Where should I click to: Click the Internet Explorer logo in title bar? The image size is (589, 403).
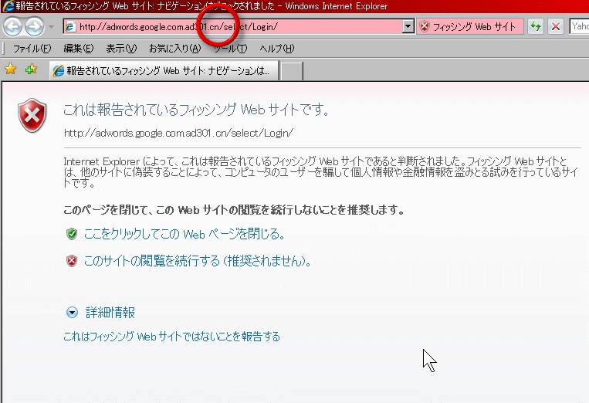coord(8,6)
